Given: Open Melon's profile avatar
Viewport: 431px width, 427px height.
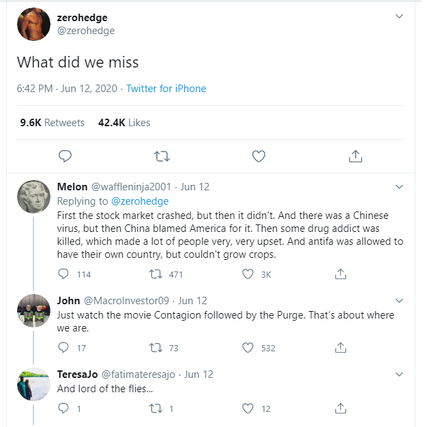Looking at the screenshot, I should click(x=33, y=197).
